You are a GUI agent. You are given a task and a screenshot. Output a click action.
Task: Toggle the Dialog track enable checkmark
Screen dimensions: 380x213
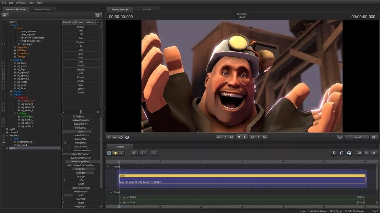pyautogui.click(x=128, y=197)
